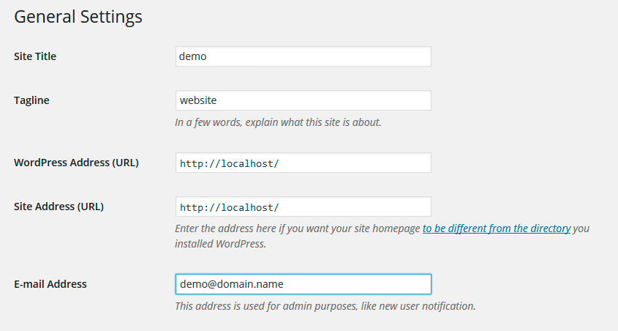Screen dimensions: 618x331
Task: Click the 'used for admin purposes' description
Action: tap(325, 306)
